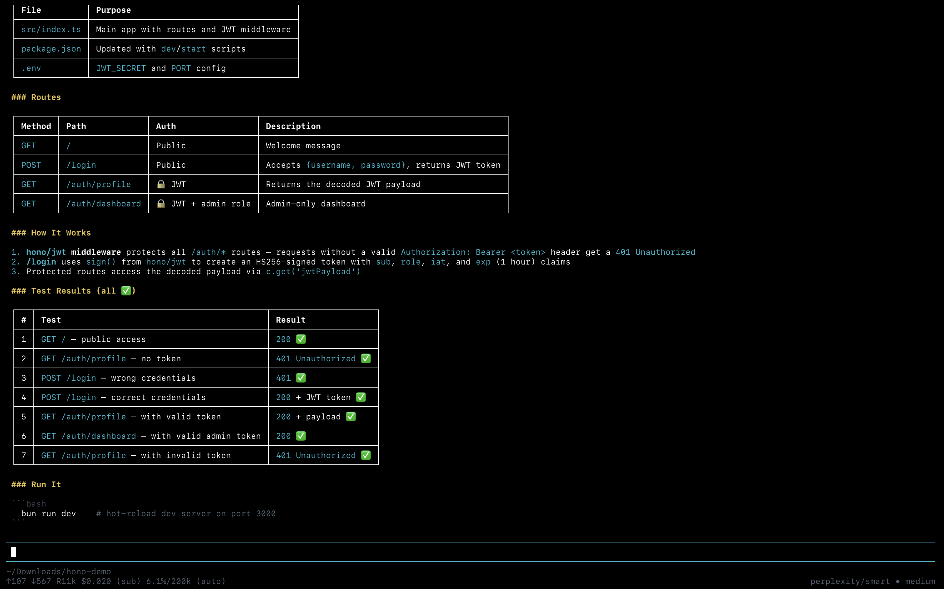944x589 pixels.
Task: Click checkmark after 200 + payload result
Action: point(351,416)
